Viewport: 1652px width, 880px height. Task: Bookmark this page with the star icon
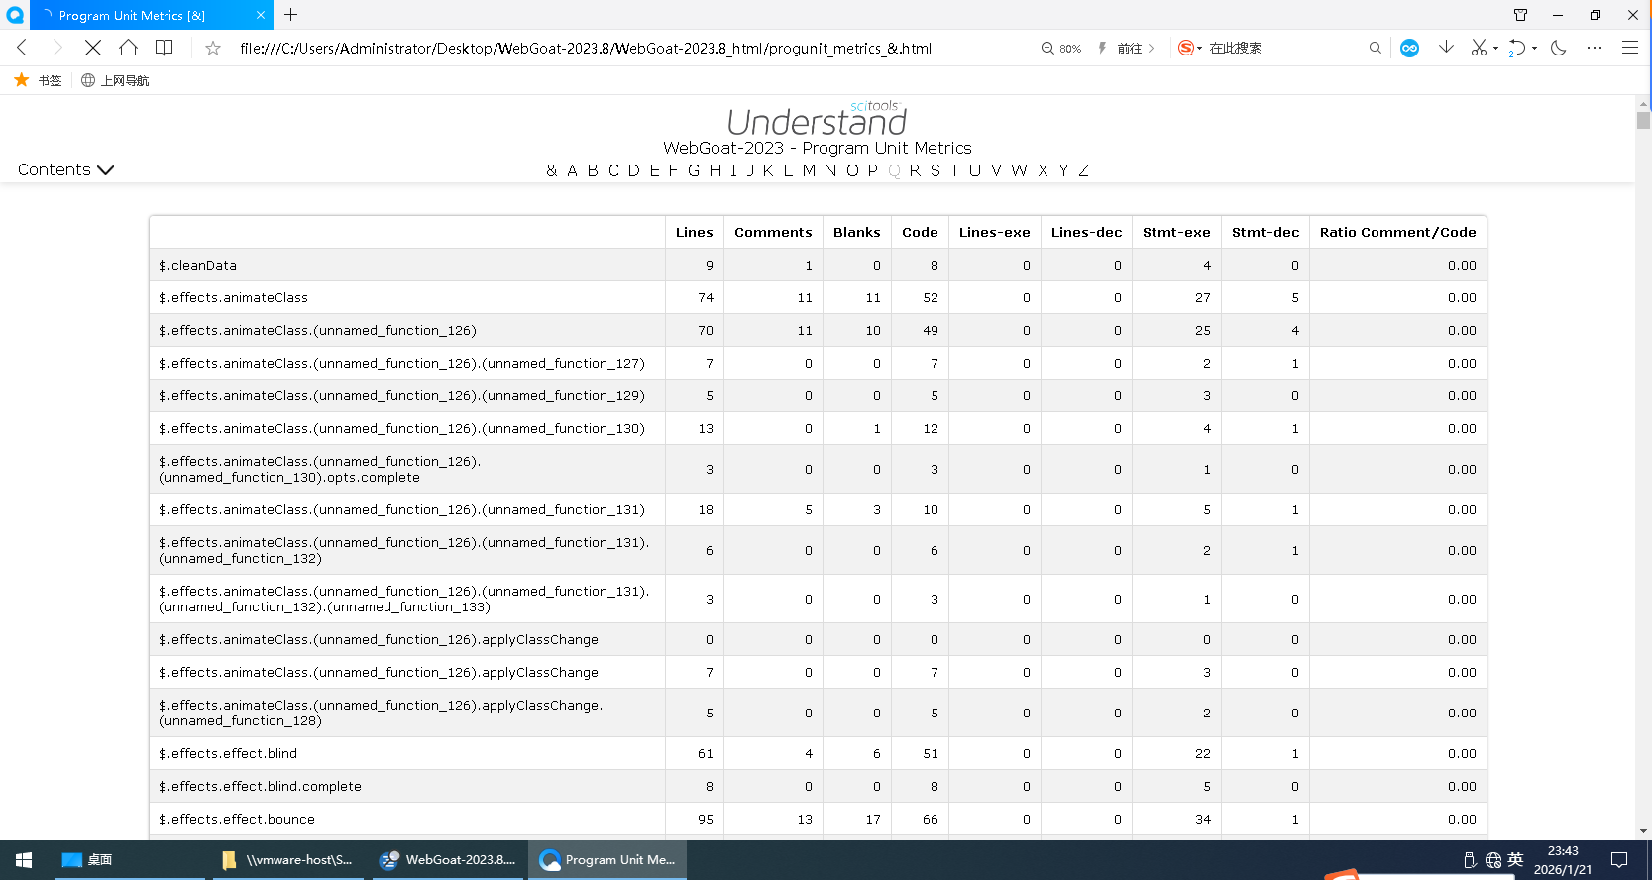tap(213, 48)
